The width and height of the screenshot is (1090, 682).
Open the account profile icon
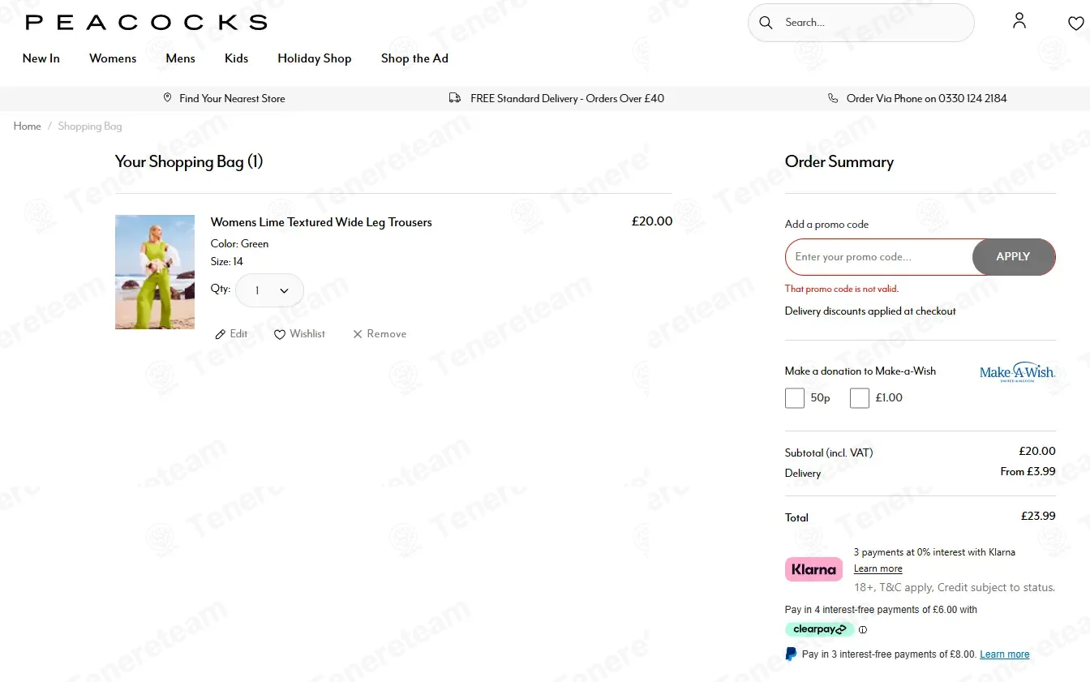tap(1019, 21)
